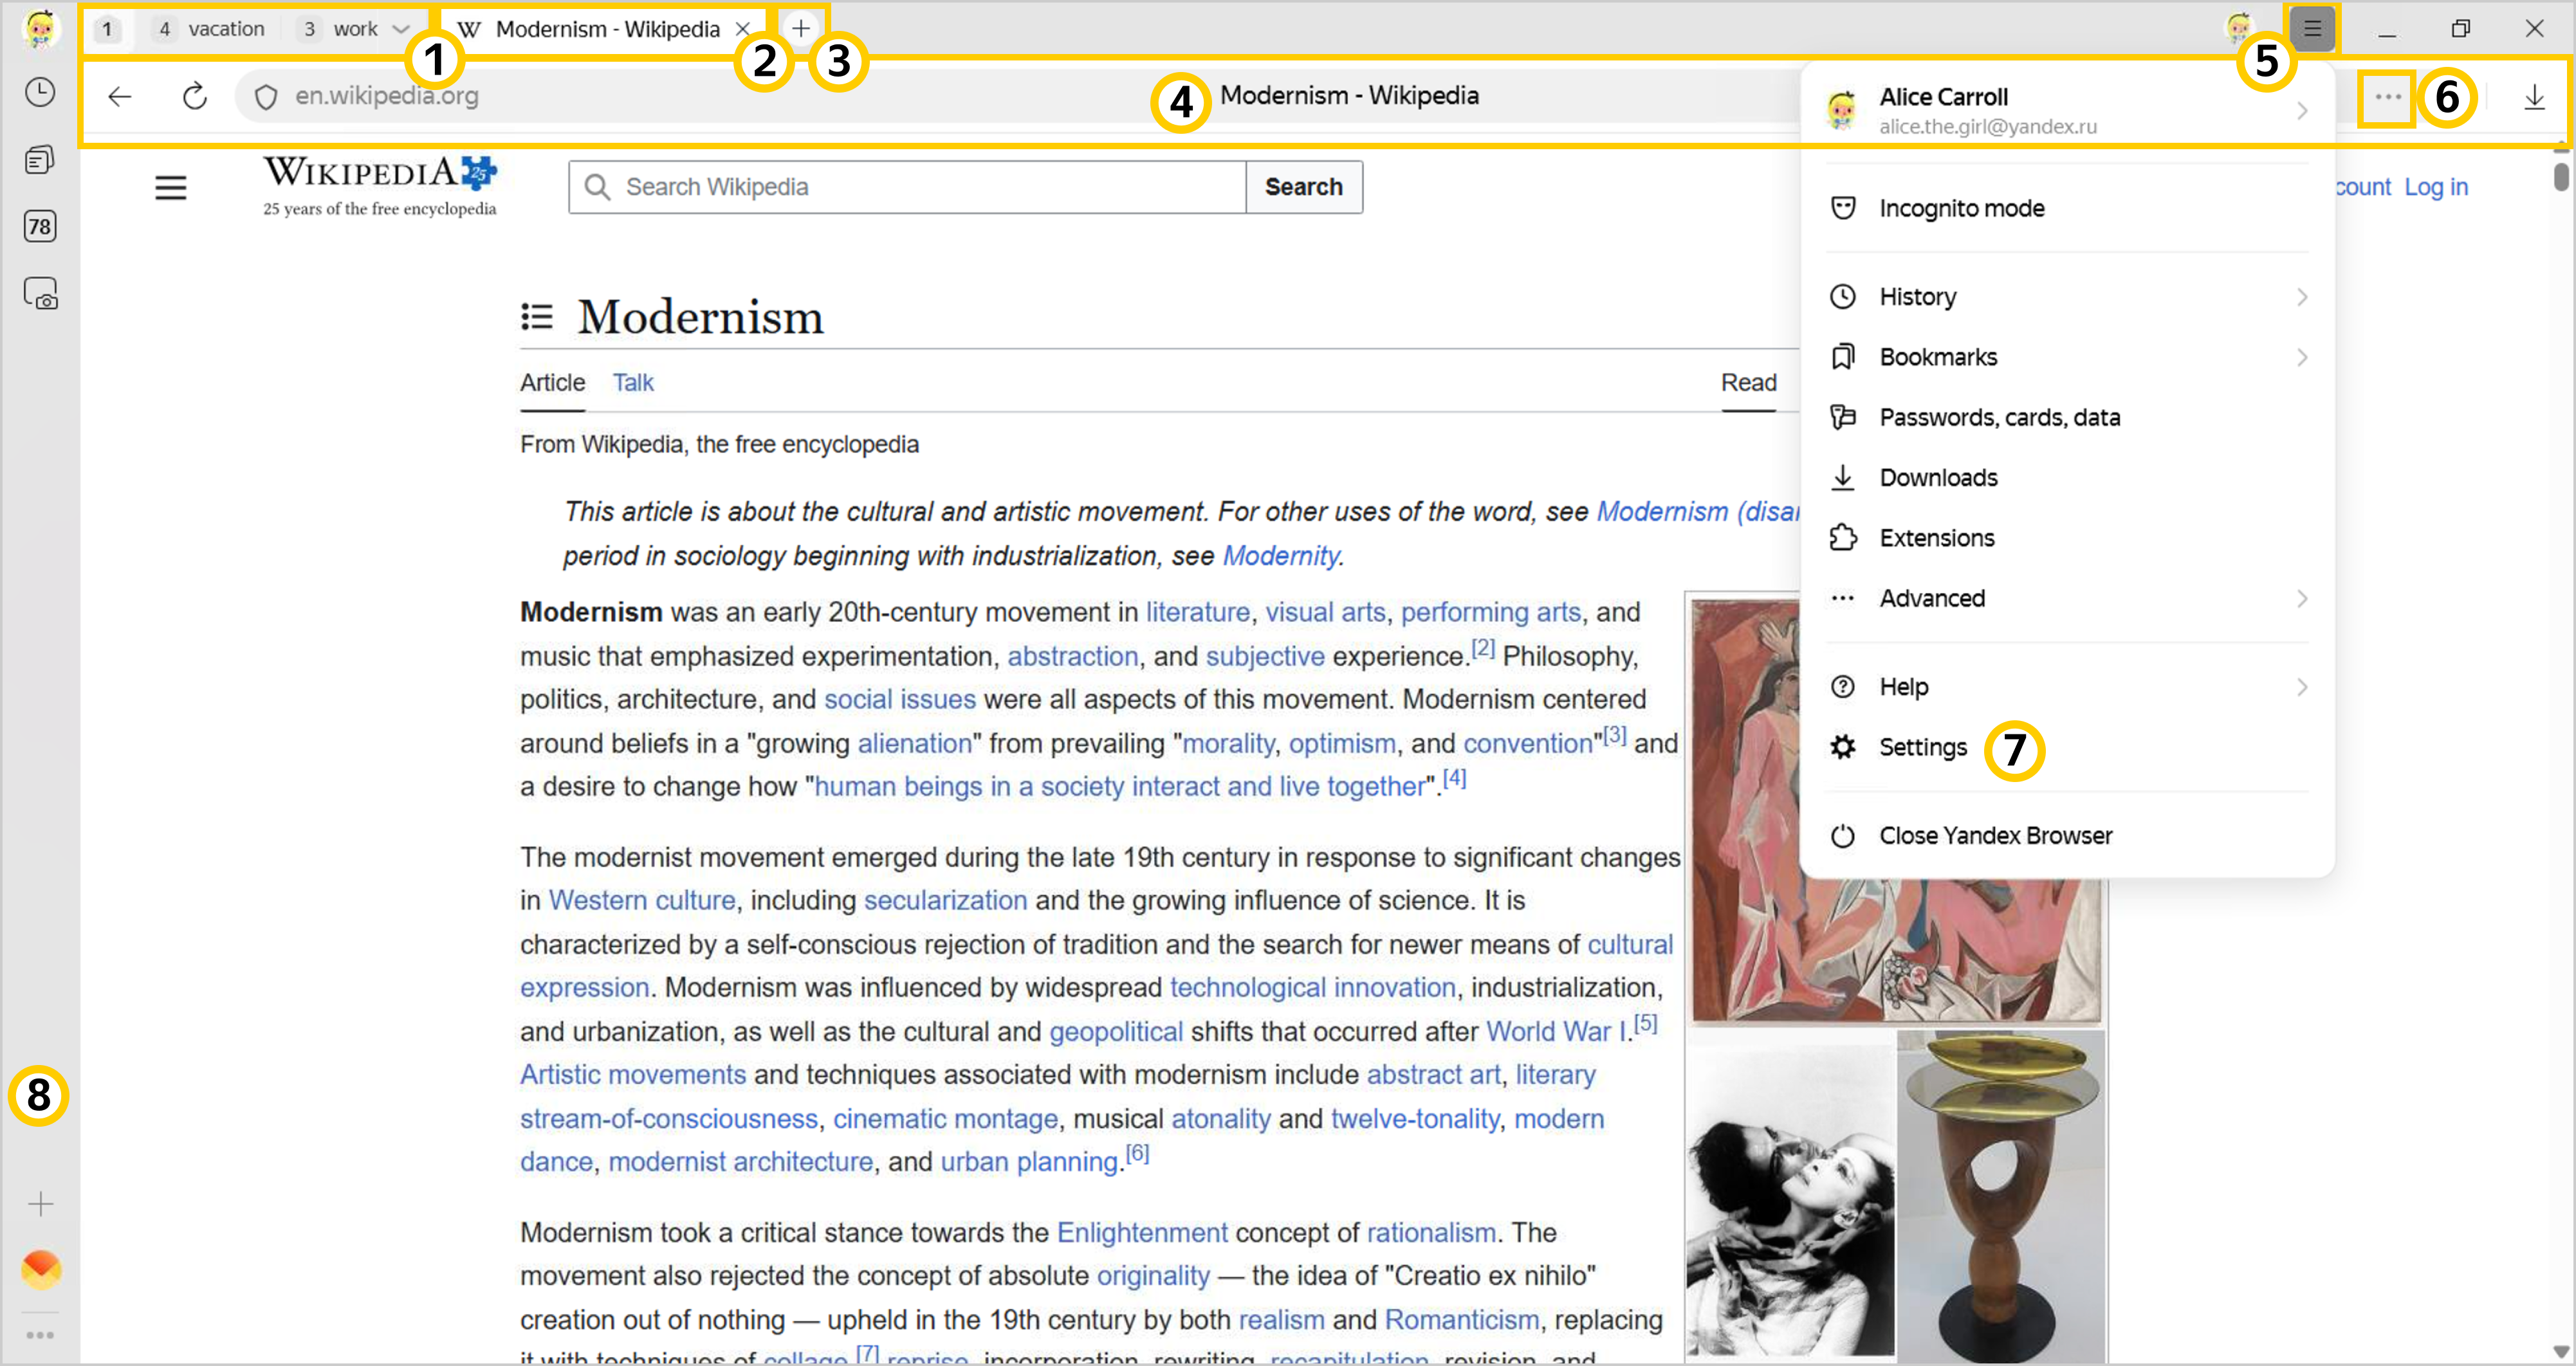This screenshot has height=1366, width=2576.
Task: Expand the Advanced submenu chevron
Action: (x=2302, y=598)
